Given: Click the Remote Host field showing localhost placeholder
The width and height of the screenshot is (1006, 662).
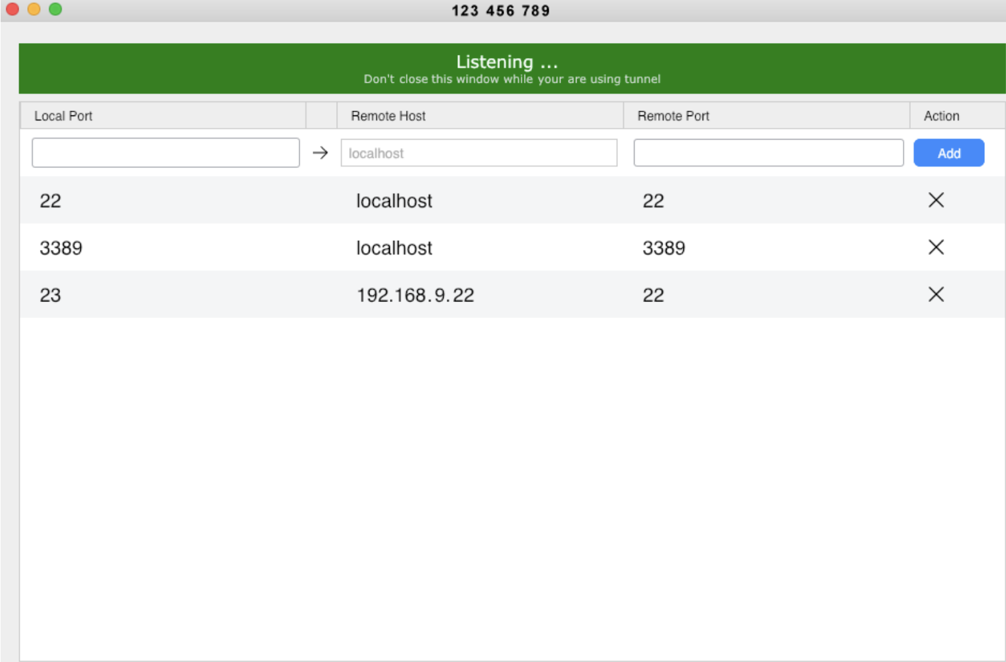Looking at the screenshot, I should [479, 153].
